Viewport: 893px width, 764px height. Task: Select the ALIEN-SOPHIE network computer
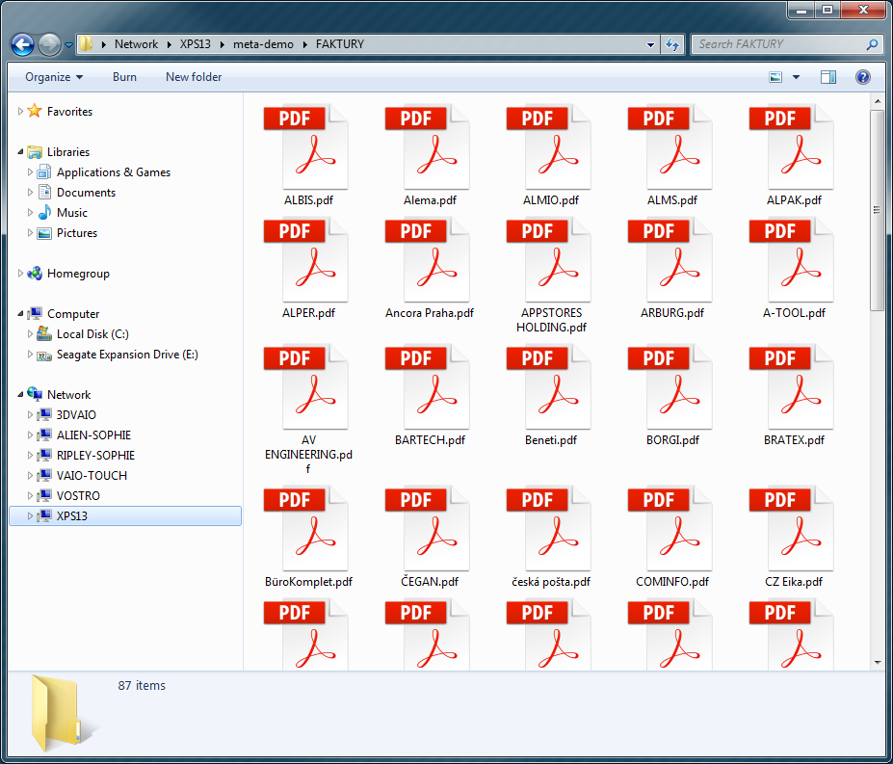coord(93,435)
